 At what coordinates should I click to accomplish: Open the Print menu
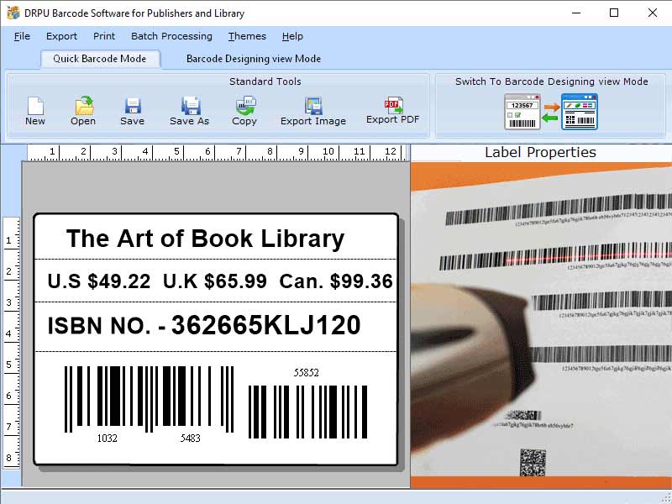click(104, 36)
